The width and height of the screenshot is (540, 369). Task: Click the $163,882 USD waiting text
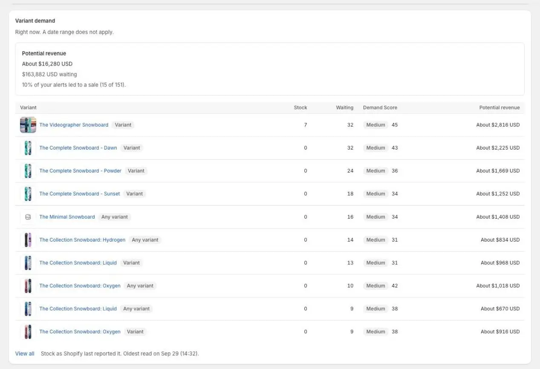coord(49,74)
